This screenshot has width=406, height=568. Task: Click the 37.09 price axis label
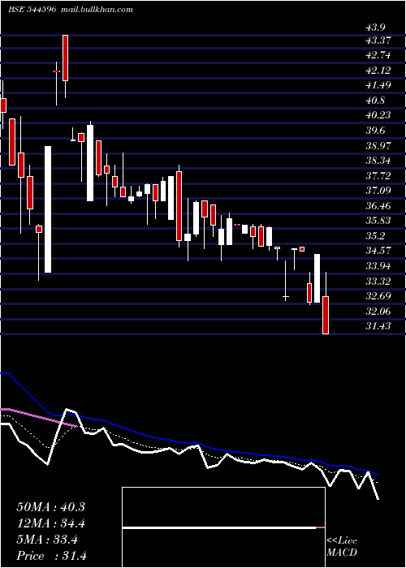378,191
